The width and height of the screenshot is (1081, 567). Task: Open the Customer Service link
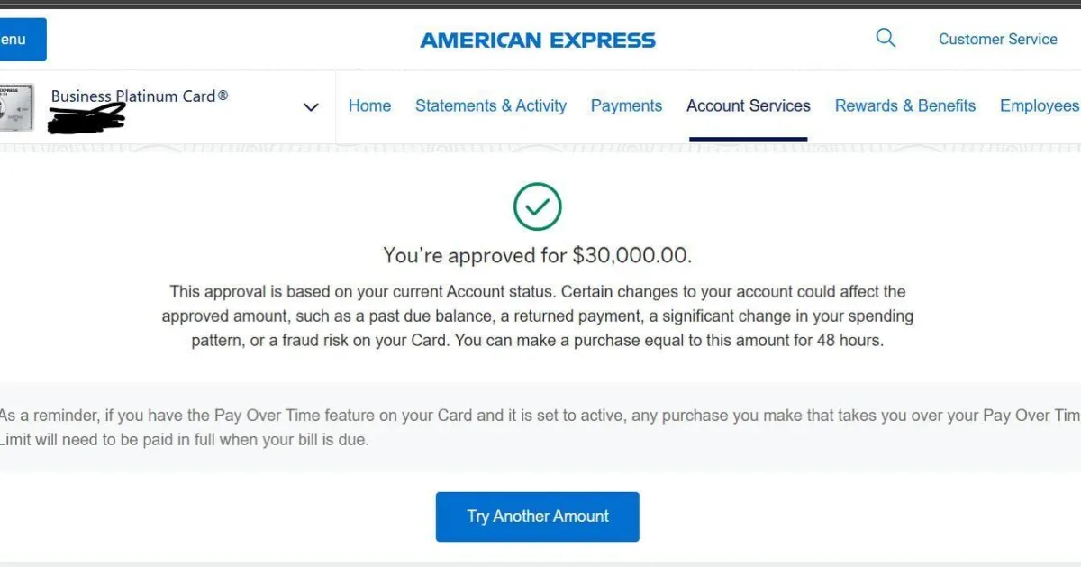(997, 39)
